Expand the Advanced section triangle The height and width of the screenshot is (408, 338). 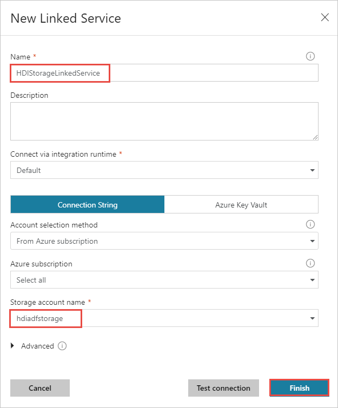pos(13,346)
